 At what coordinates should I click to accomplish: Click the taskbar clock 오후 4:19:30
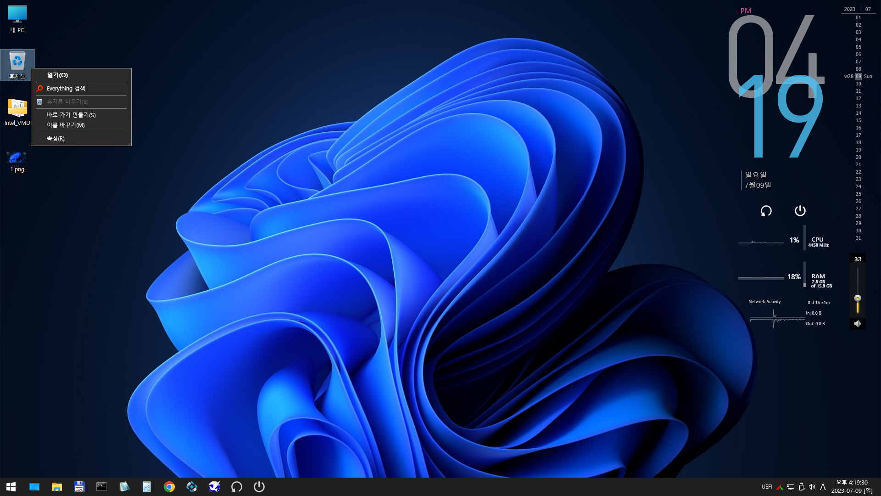(x=852, y=483)
